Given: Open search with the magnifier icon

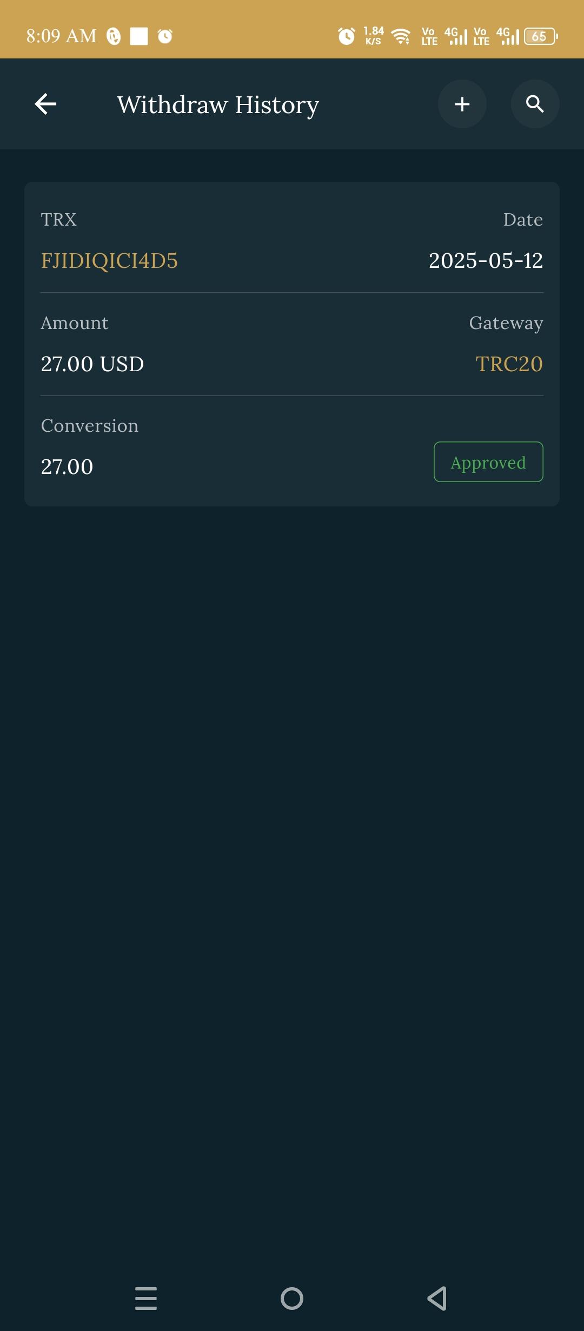Looking at the screenshot, I should point(535,104).
